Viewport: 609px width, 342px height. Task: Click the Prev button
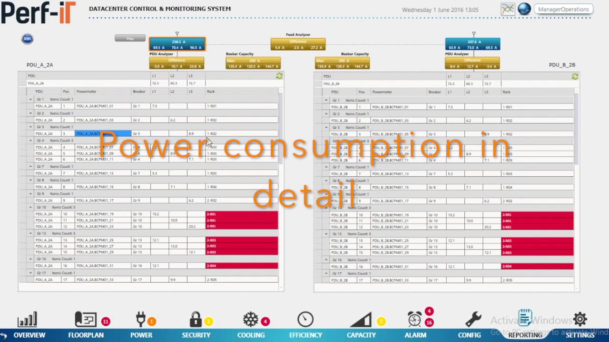point(130,38)
